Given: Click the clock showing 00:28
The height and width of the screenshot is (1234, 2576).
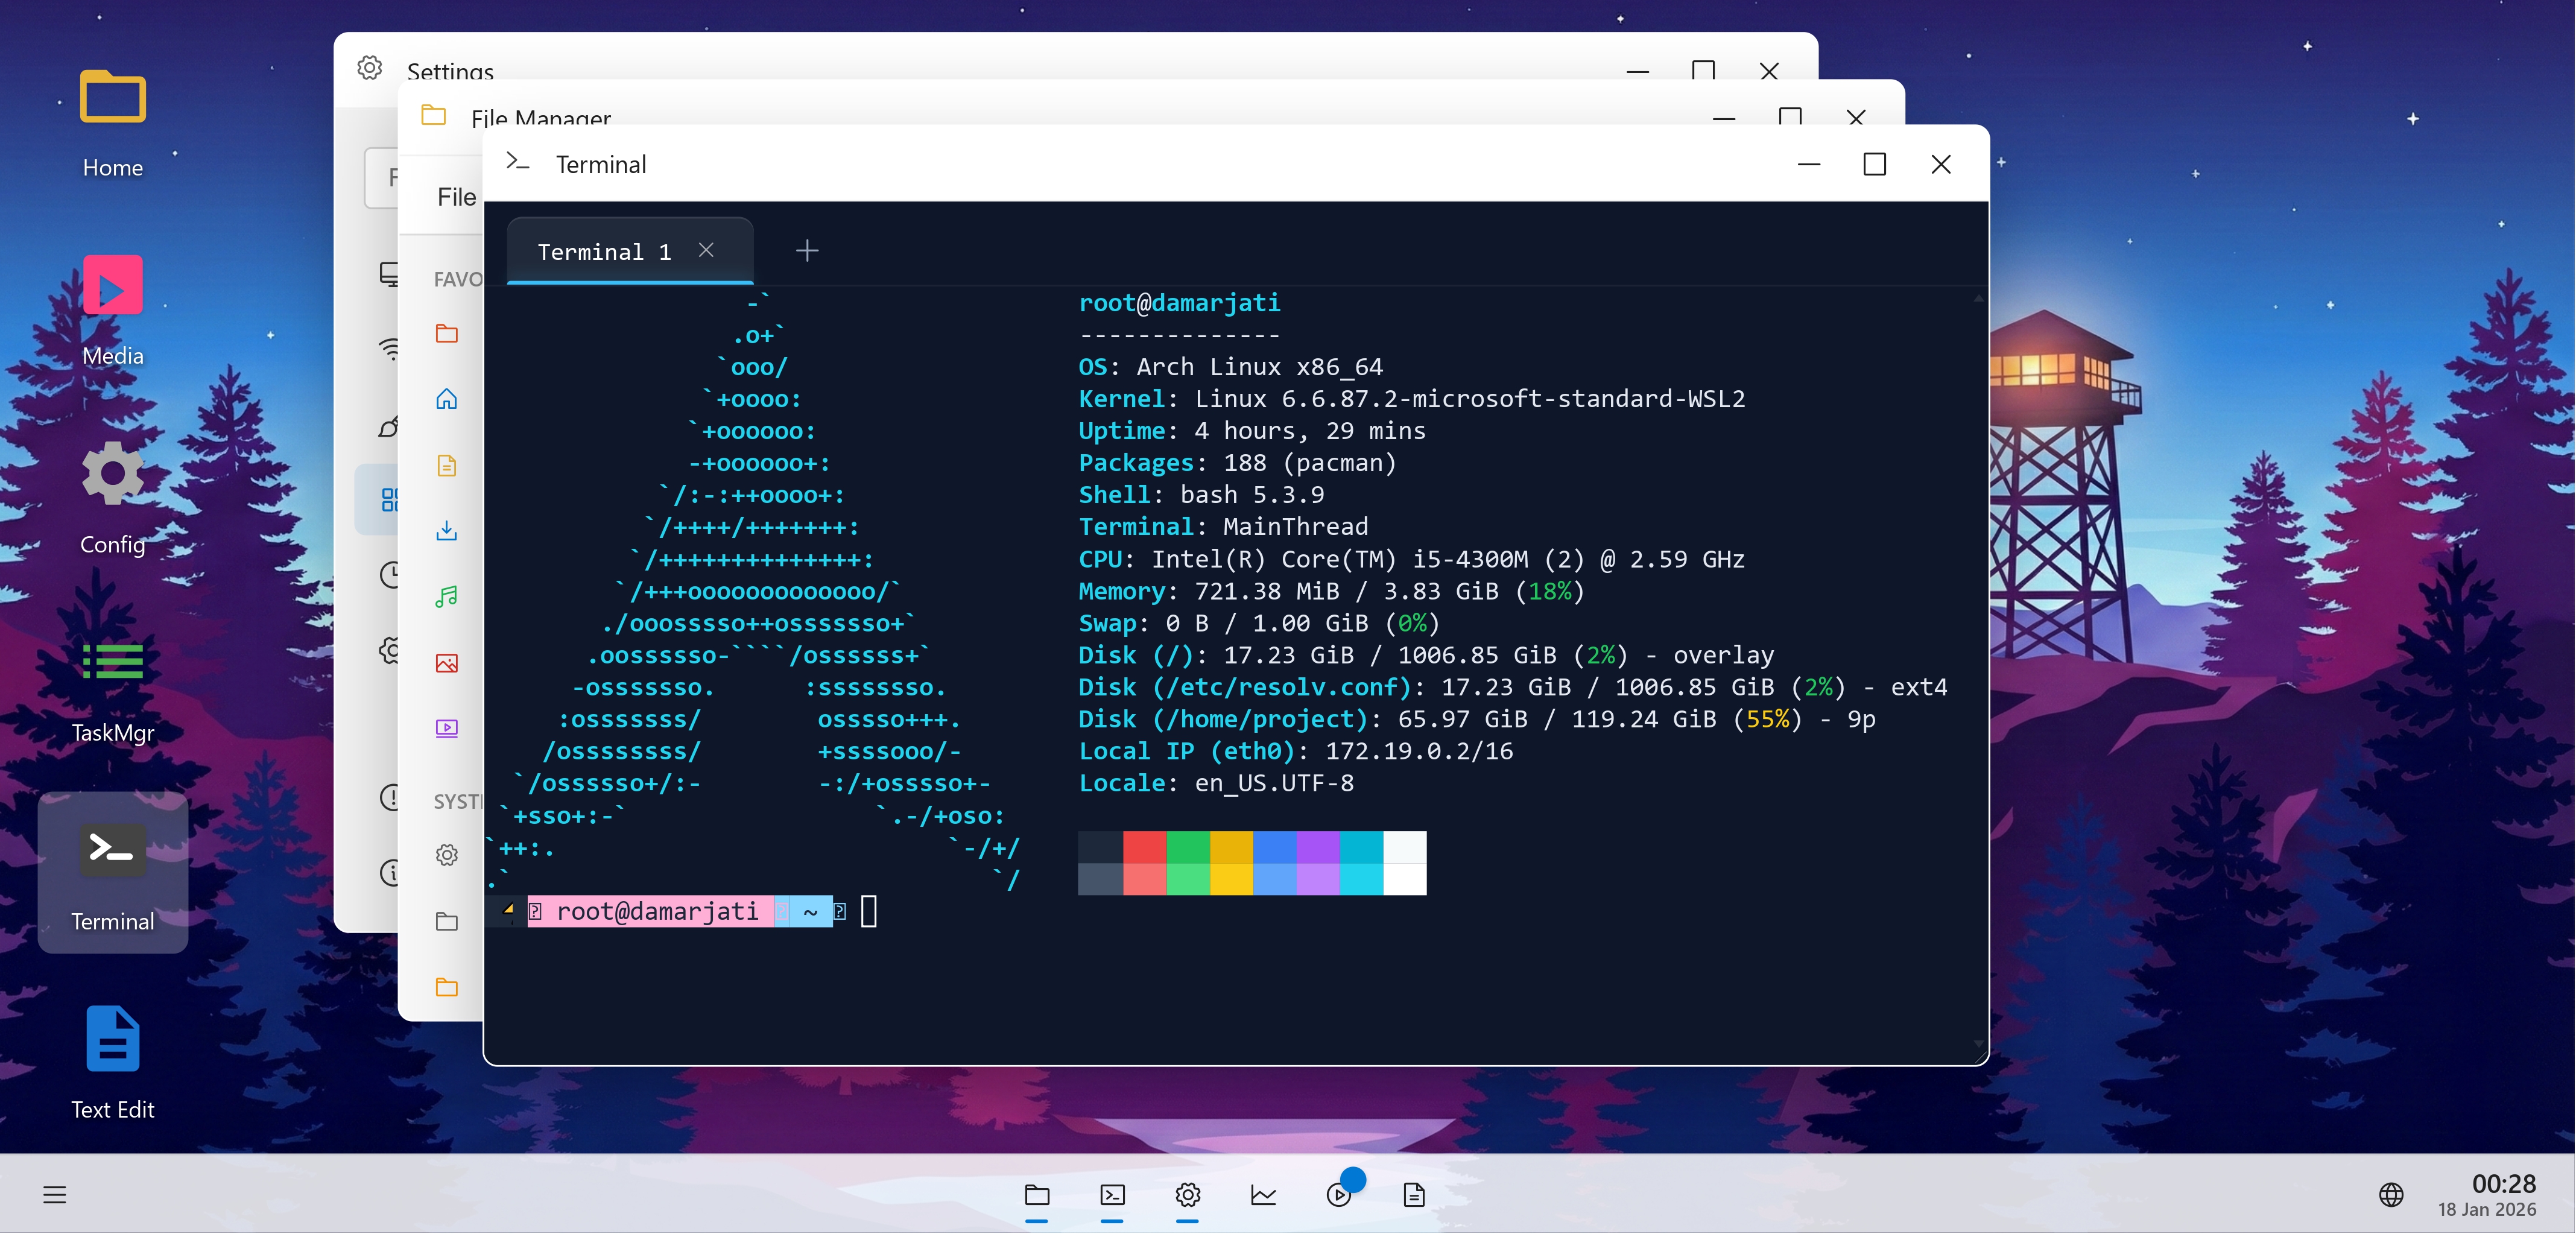Looking at the screenshot, I should 2503,1184.
